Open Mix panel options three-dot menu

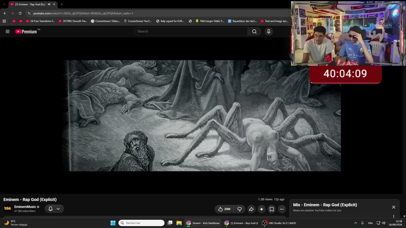click(394, 216)
